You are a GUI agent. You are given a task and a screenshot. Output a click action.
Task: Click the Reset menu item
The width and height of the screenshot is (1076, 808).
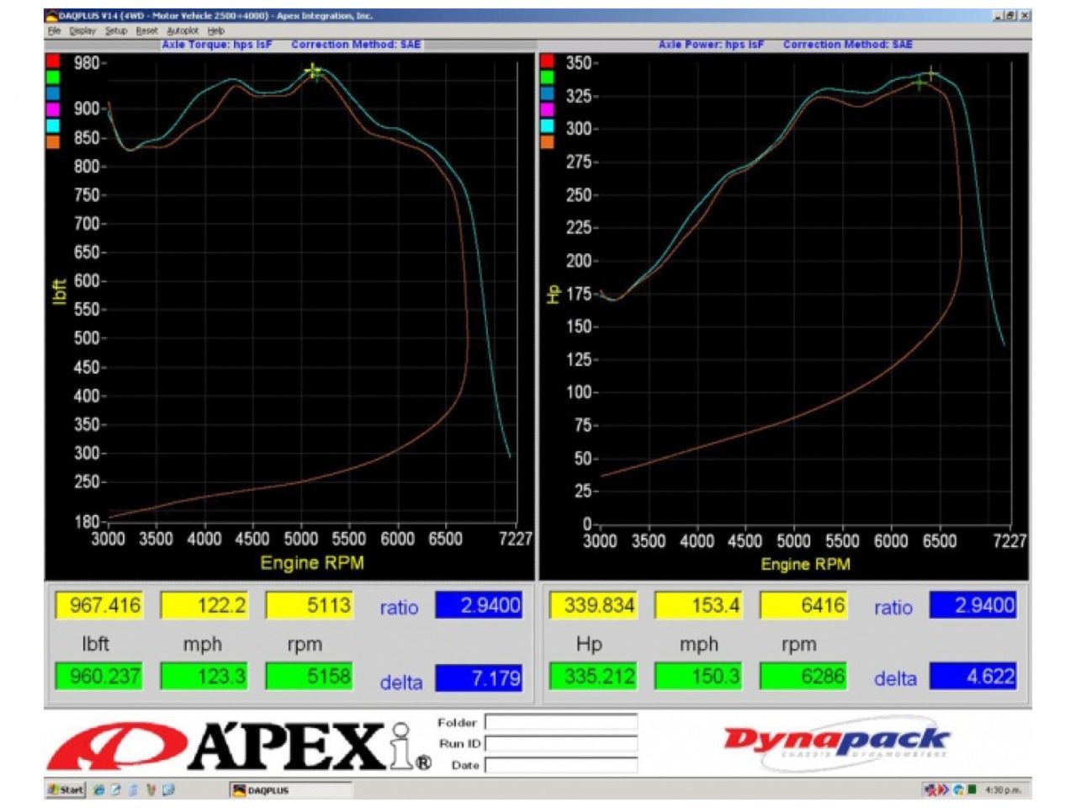point(146,30)
